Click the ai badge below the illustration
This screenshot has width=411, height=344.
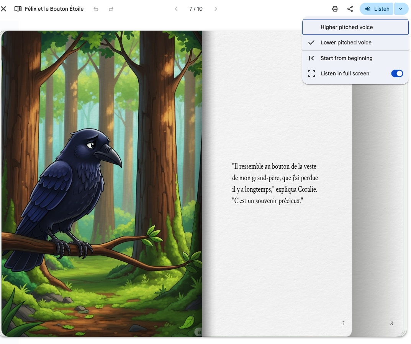(199, 332)
